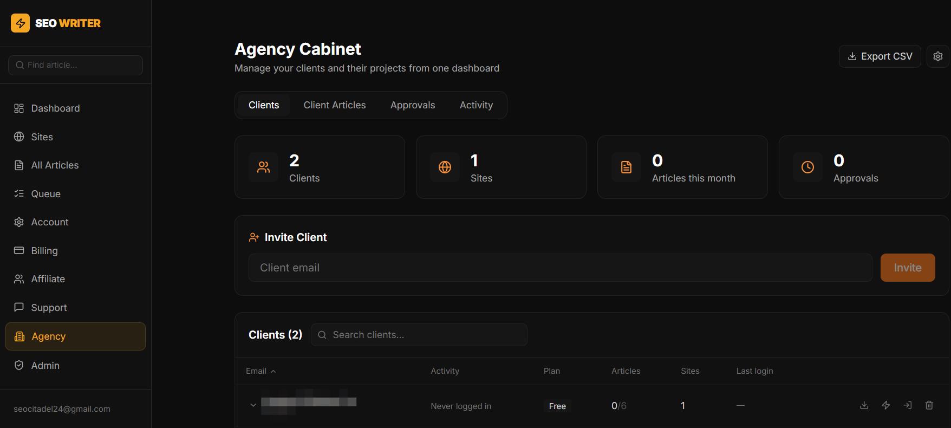Click the Articles column header
The height and width of the screenshot is (428, 951).
tap(626, 371)
